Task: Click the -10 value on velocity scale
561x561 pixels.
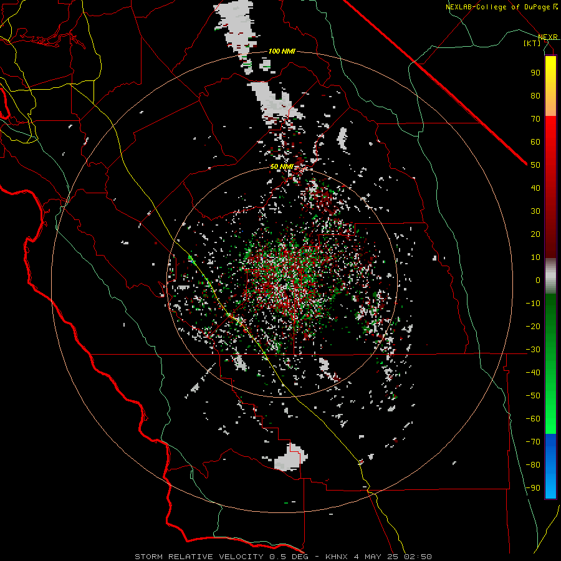Action: [533, 304]
